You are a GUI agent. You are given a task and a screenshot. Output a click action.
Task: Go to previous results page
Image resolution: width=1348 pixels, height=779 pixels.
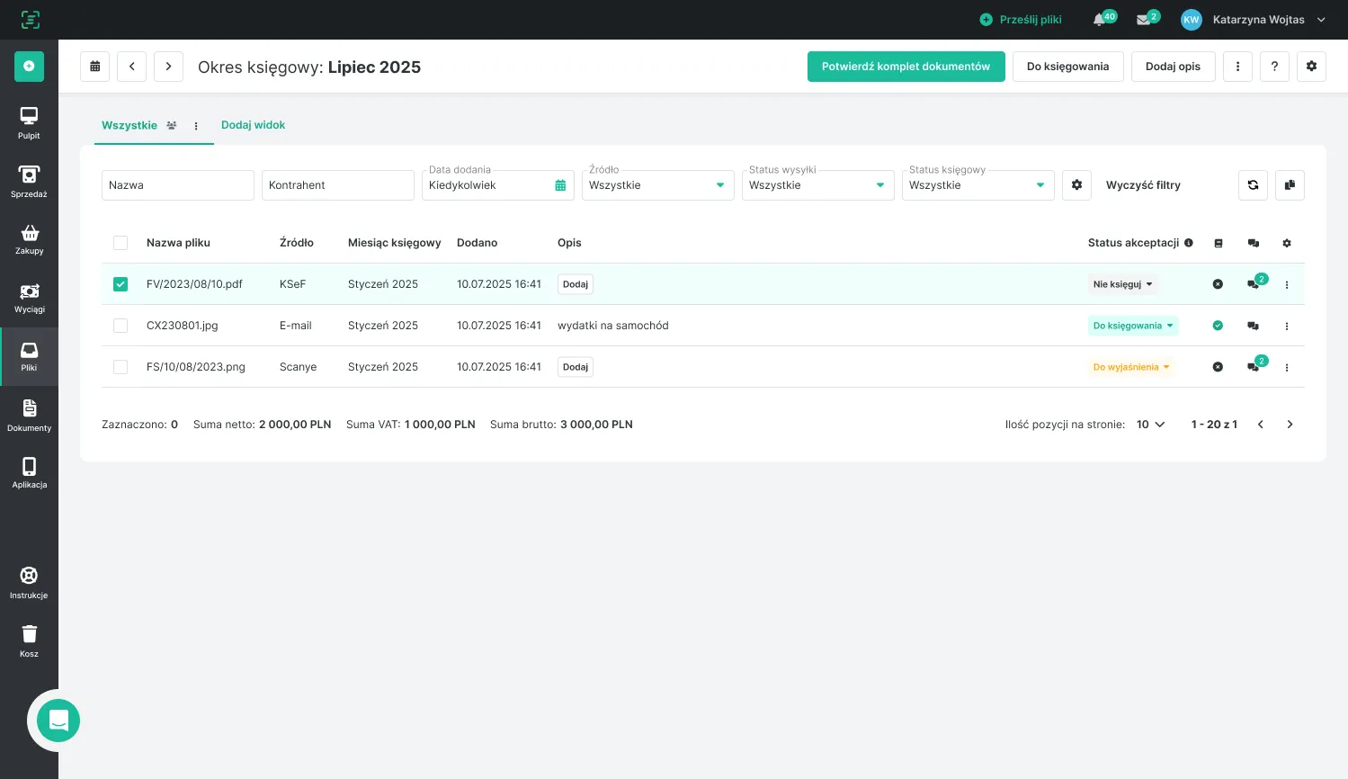(x=1261, y=425)
